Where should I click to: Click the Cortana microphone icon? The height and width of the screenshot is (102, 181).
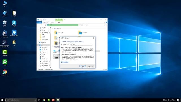[35, 100]
